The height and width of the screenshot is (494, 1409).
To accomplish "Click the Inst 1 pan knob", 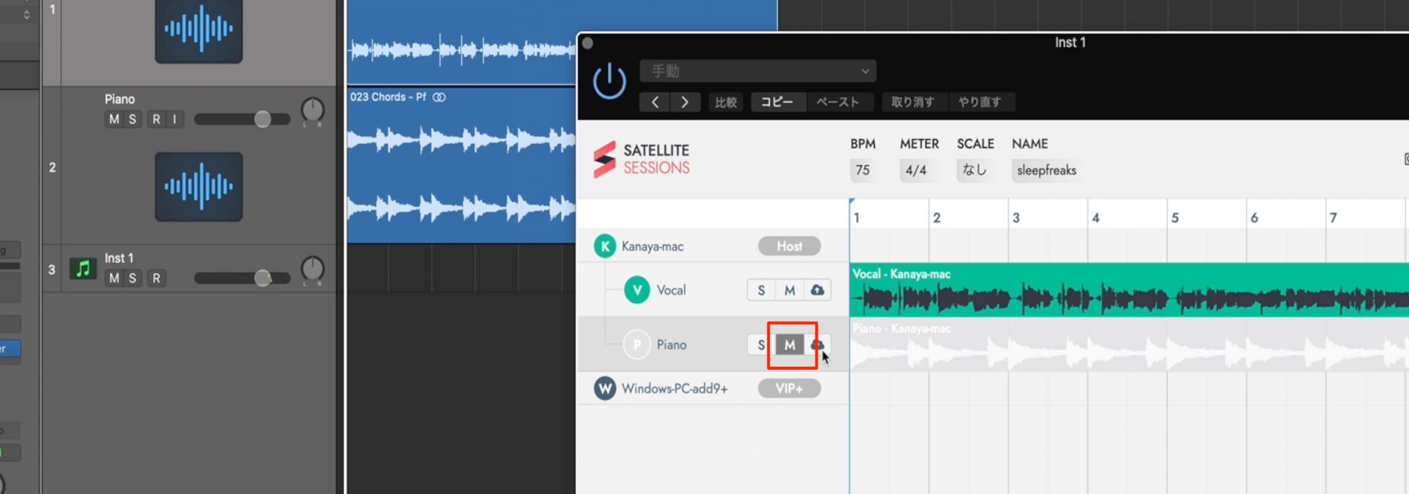I will point(313,270).
